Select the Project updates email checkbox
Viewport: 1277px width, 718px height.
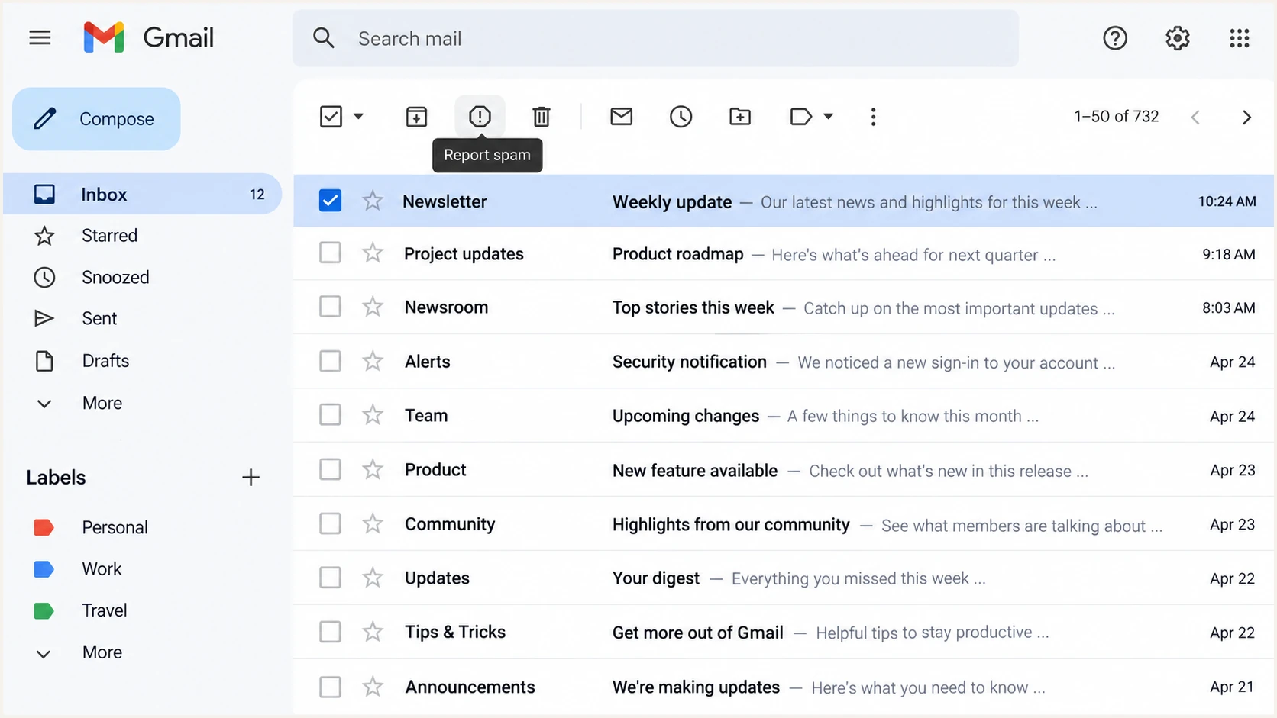[x=330, y=253]
